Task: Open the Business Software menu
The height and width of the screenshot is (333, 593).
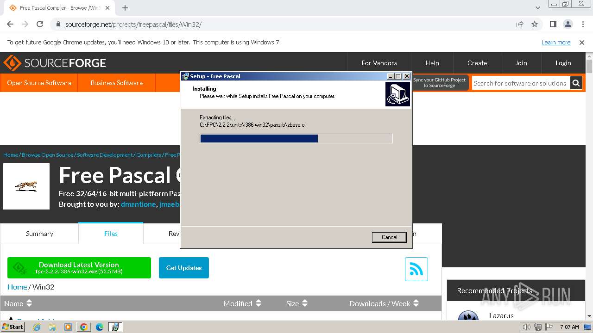Action: click(116, 83)
